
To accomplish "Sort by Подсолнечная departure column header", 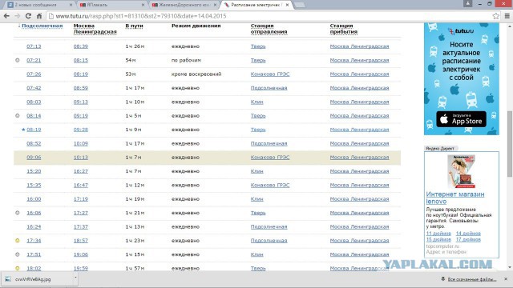I will [x=42, y=26].
